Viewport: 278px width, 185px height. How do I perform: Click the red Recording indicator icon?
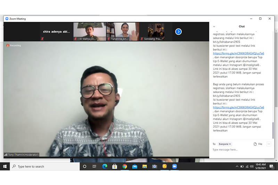(8, 45)
